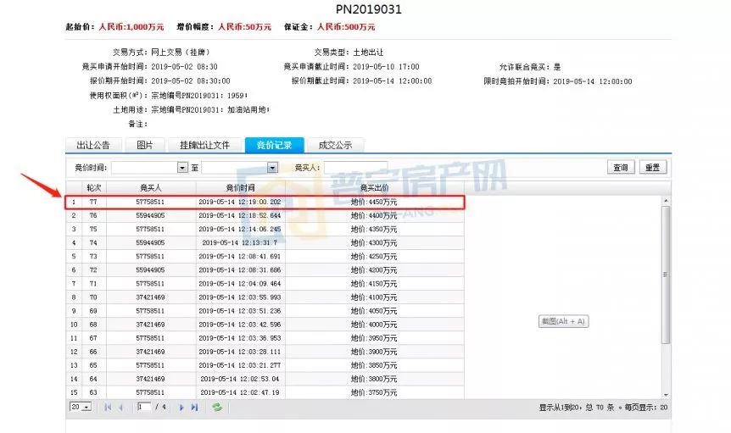Image resolution: width=731 pixels, height=433 pixels.
Task: Click the table's vertical scrollbar
Action: [665, 271]
